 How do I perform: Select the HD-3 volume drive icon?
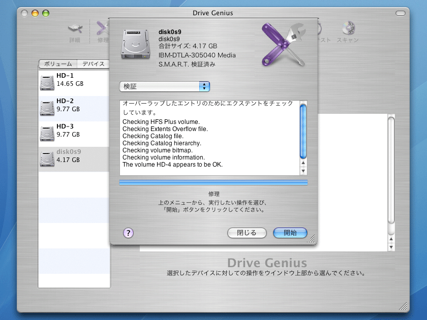[x=47, y=134]
